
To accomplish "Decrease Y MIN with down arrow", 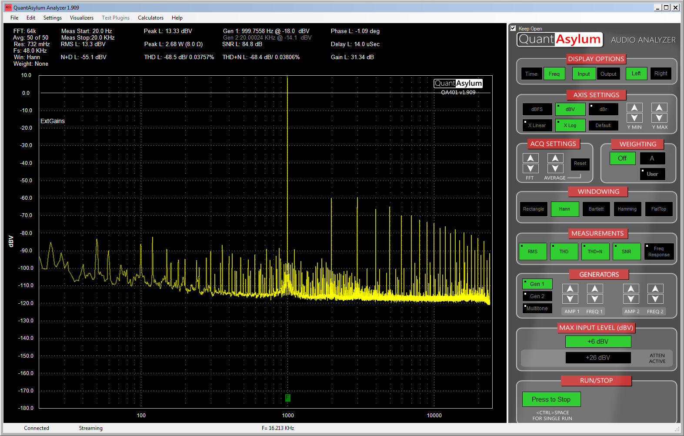I will pyautogui.click(x=634, y=118).
